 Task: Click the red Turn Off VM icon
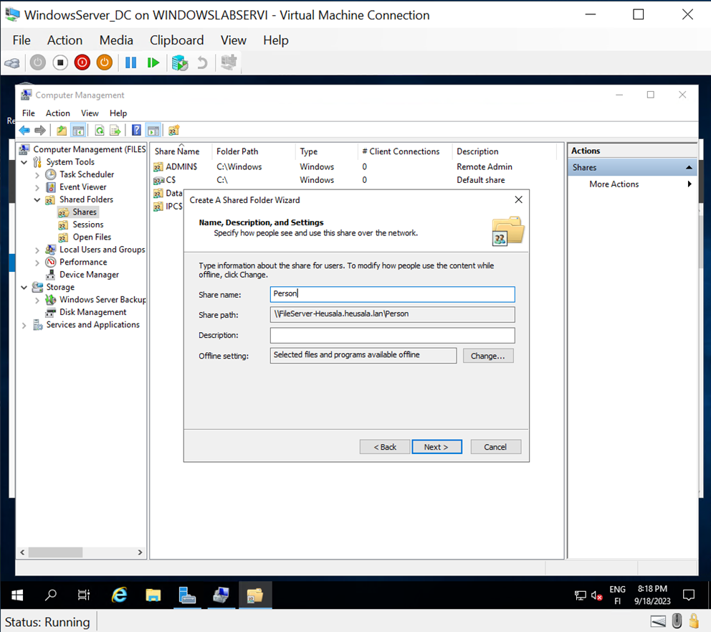(x=82, y=62)
